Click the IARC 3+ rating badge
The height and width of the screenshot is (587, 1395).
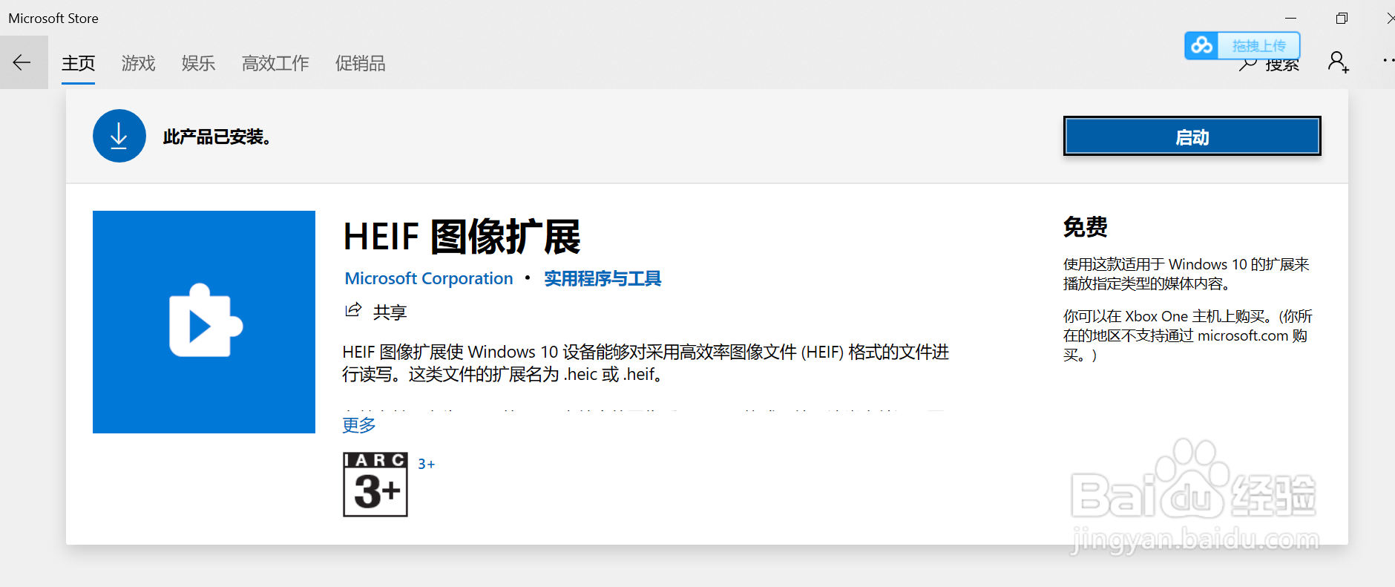375,484
